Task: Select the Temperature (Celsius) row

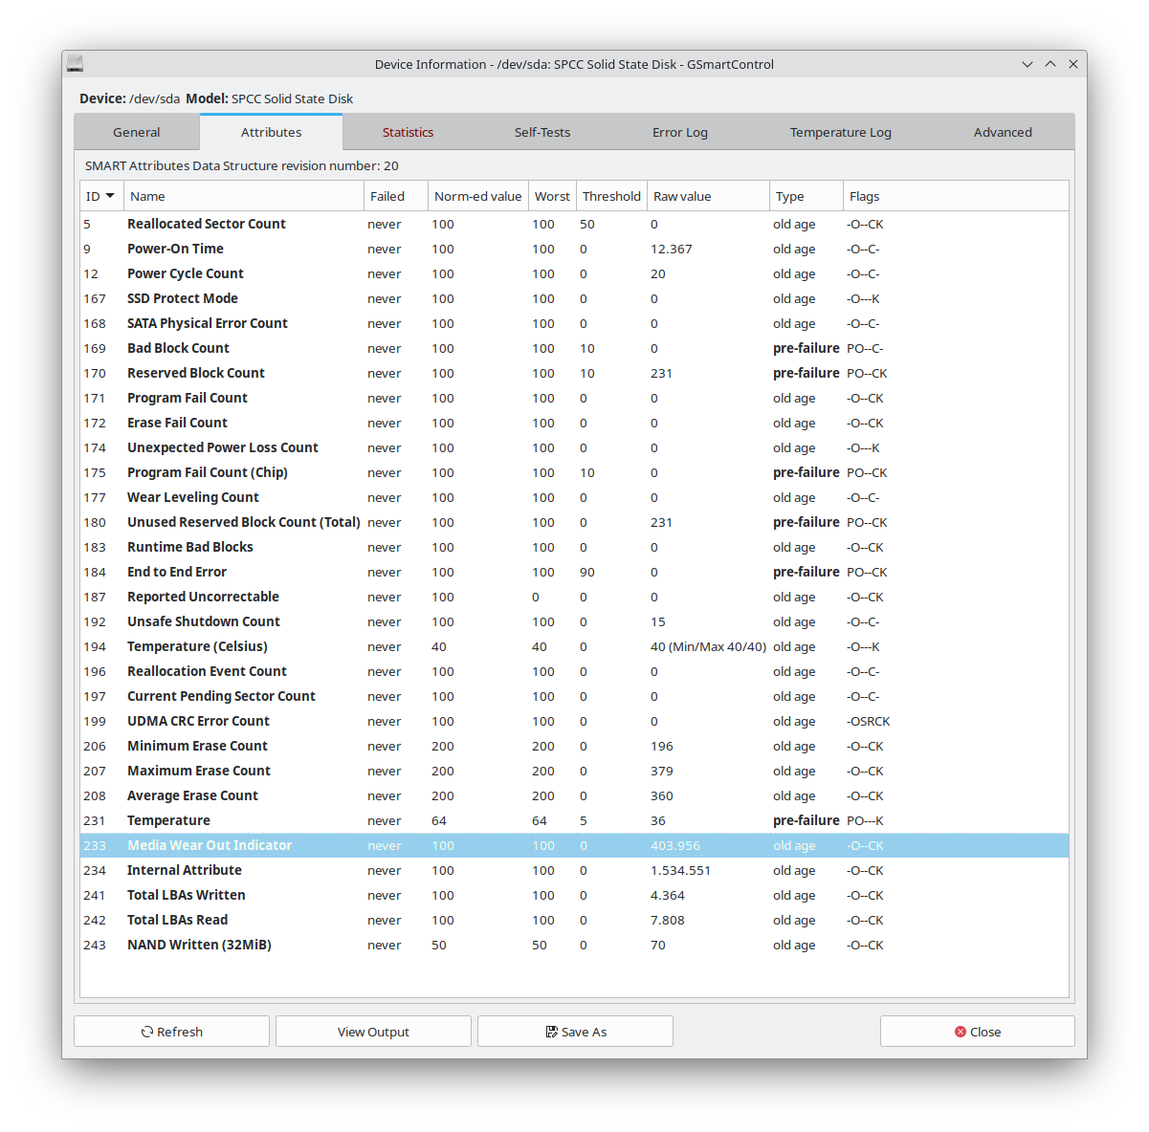Action: (574, 646)
